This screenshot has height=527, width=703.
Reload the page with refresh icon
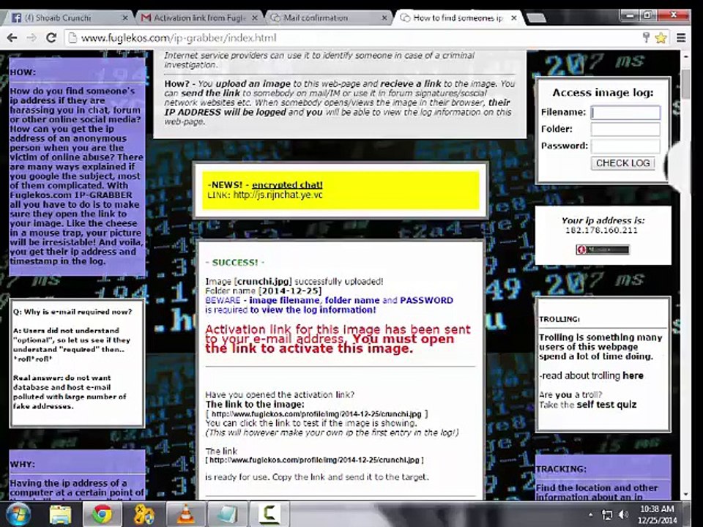51,37
